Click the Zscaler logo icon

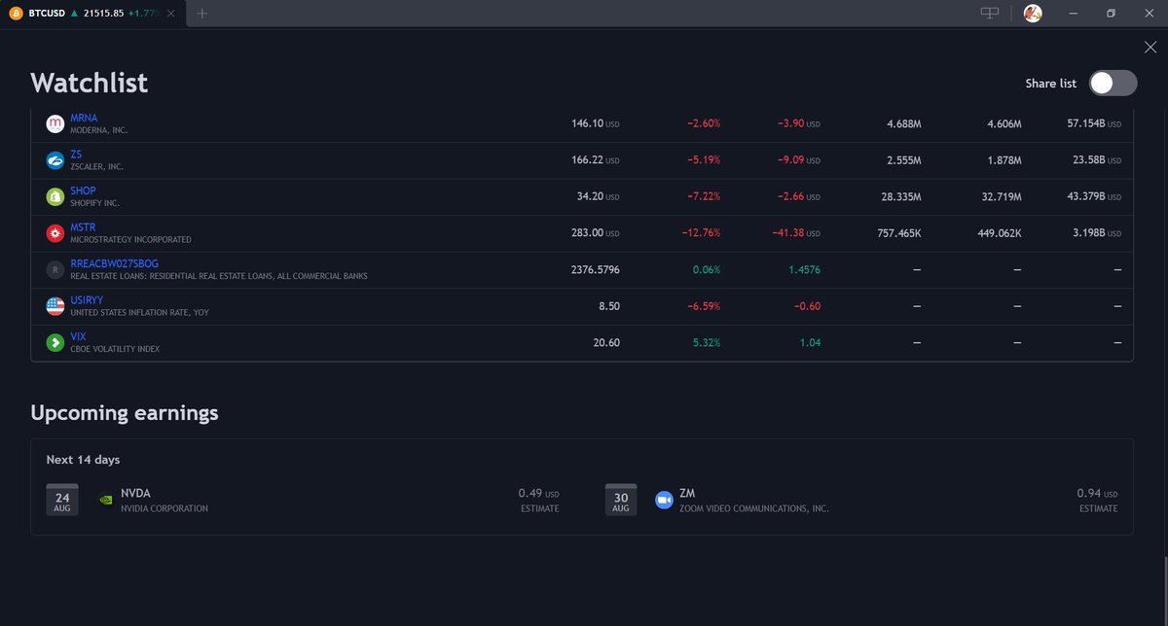[x=55, y=160]
